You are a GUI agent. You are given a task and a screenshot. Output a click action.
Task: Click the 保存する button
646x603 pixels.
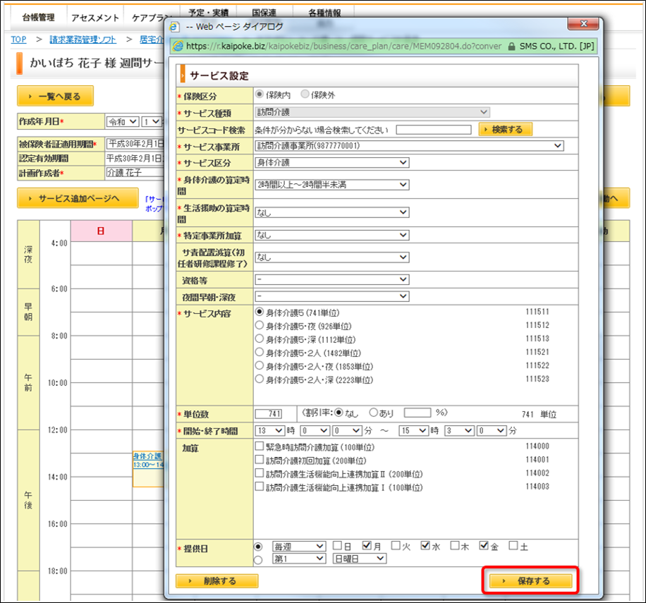coord(530,580)
